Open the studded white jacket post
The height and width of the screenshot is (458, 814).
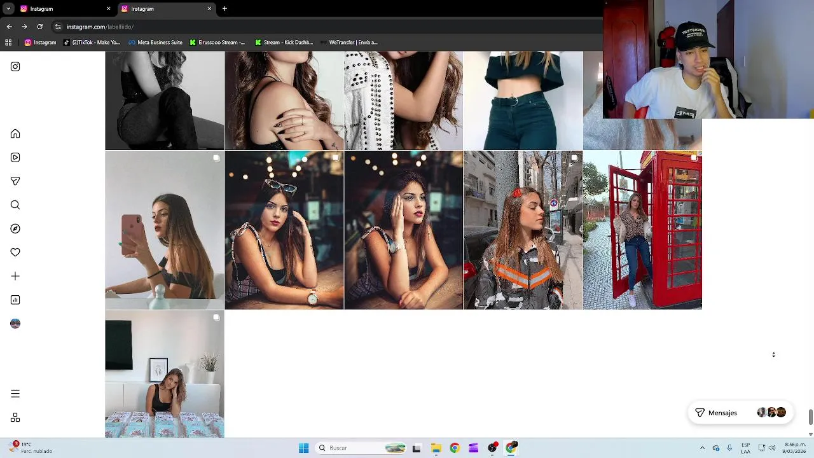(404, 101)
